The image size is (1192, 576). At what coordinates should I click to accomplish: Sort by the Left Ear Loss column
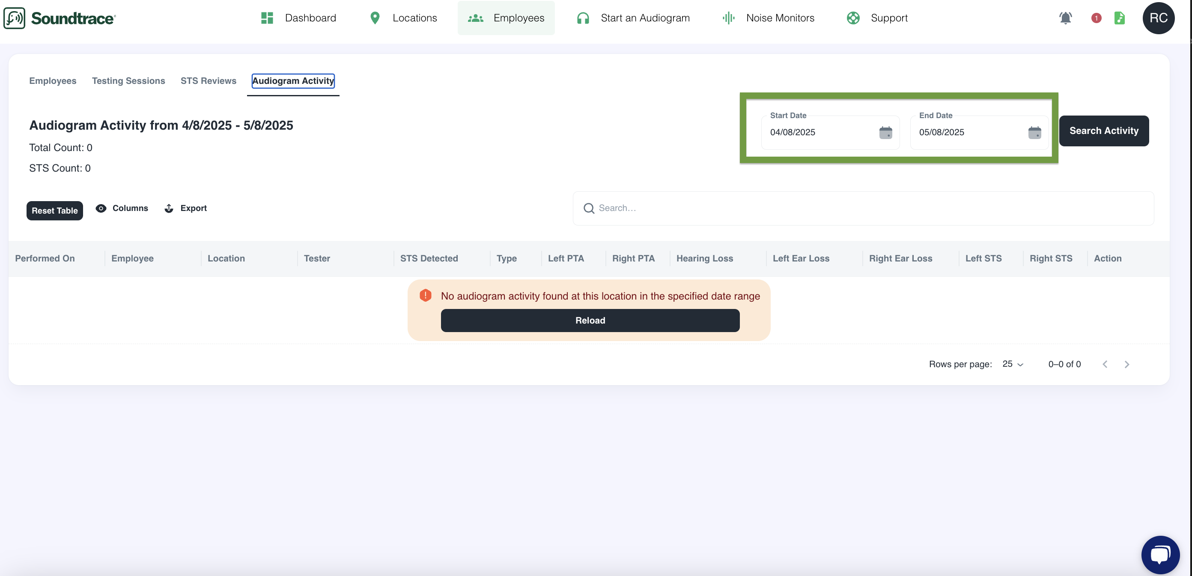(x=801, y=258)
